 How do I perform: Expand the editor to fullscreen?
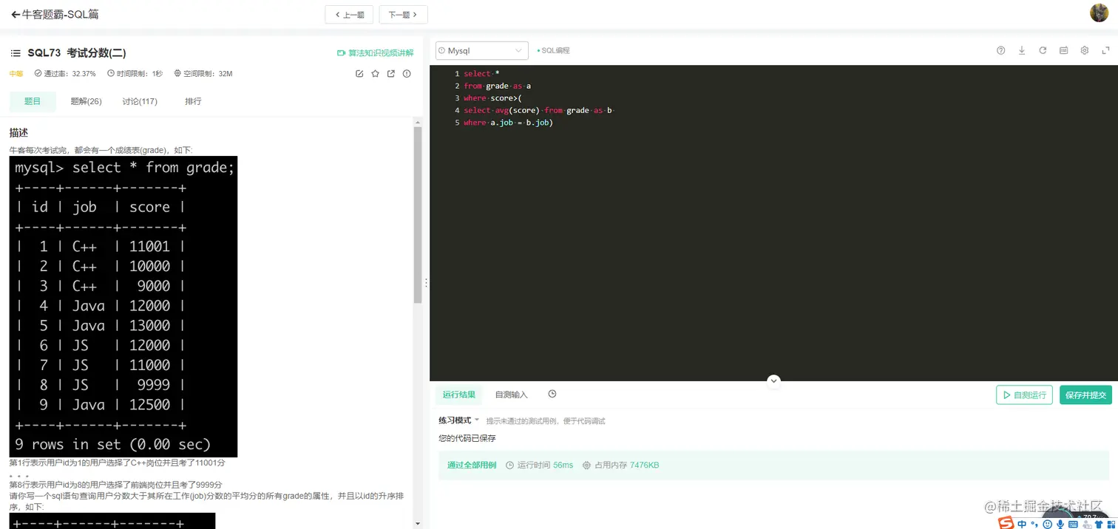coord(1105,50)
